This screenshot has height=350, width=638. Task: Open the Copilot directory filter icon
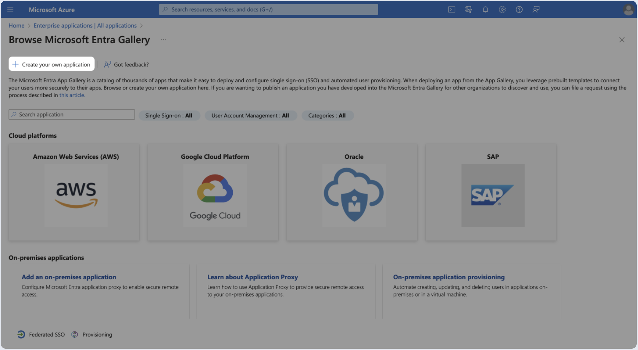pyautogui.click(x=468, y=9)
